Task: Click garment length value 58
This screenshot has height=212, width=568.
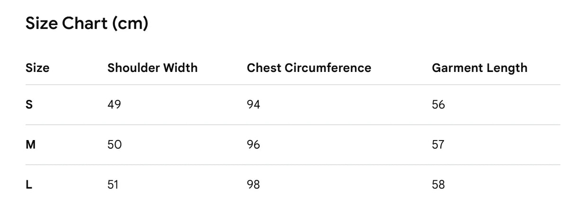Action: click(x=438, y=184)
